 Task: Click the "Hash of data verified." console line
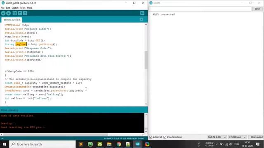point(17,116)
